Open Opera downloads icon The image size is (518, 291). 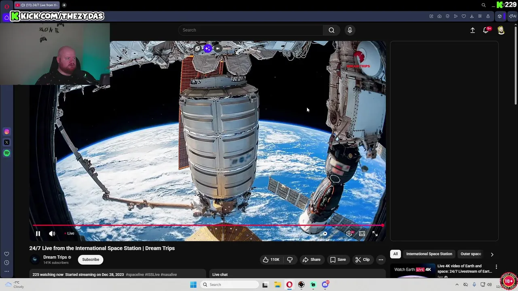point(472,16)
